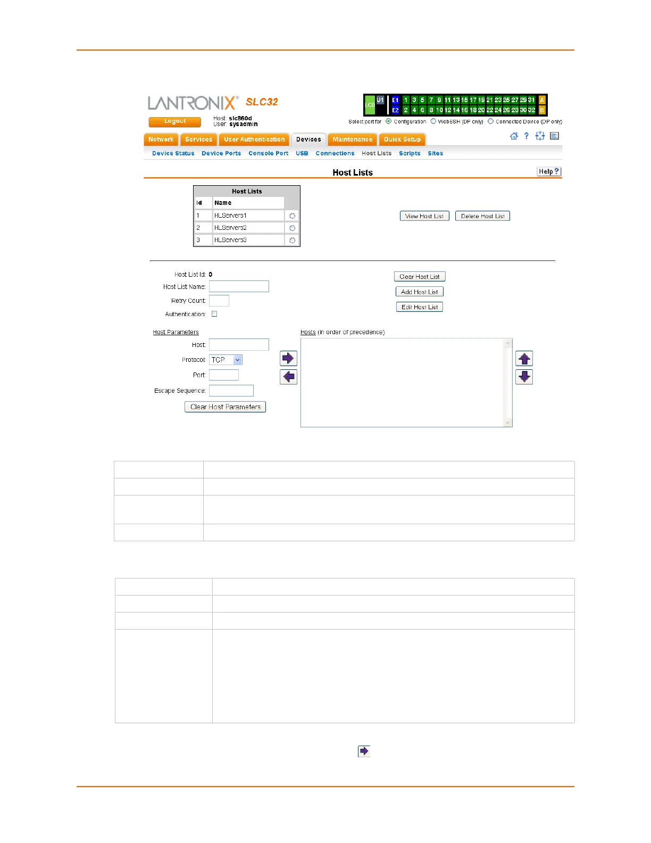The width and height of the screenshot is (651, 843).
Task: Click the Host Lists submenu item
Action: [x=377, y=153]
